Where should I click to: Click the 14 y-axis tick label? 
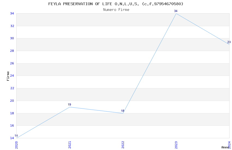tap(12, 138)
